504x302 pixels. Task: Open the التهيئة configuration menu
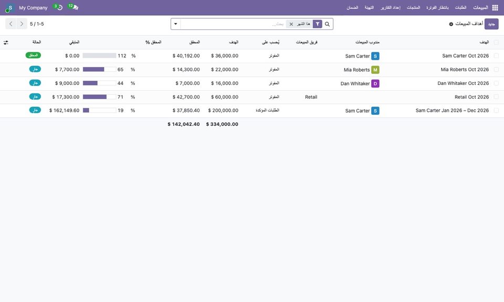pyautogui.click(x=369, y=8)
